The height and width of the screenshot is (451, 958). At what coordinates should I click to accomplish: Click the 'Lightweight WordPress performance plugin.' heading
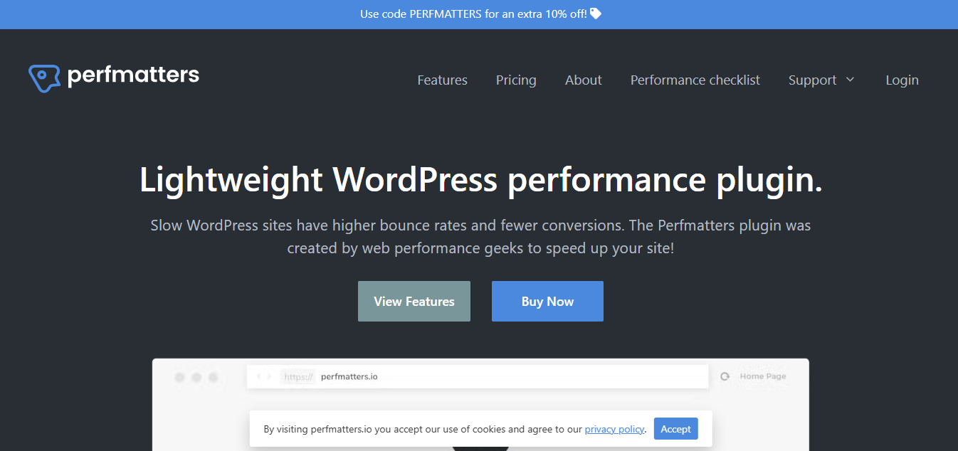tap(480, 179)
